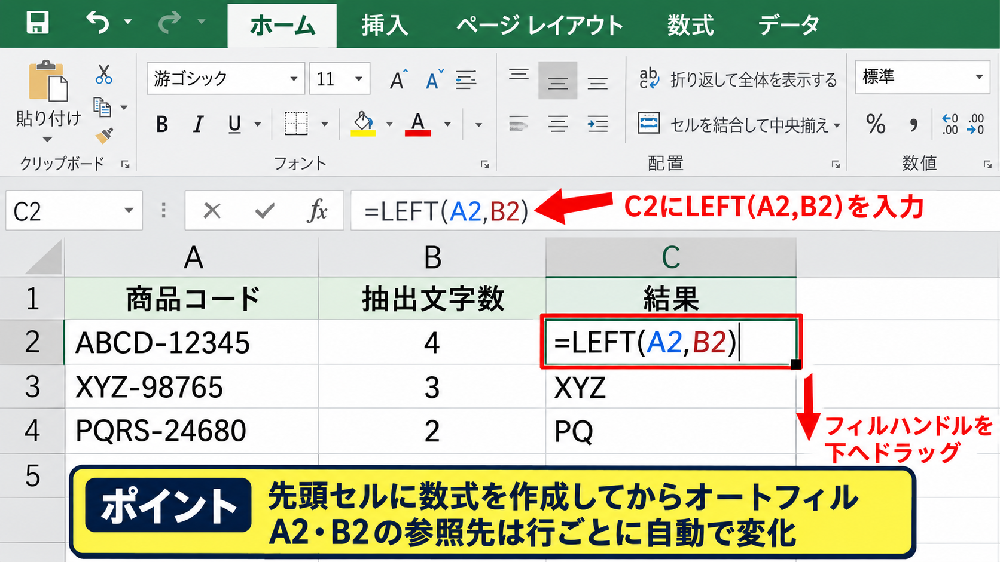This screenshot has height=562, width=1000.
Task: Click the Top Align icon
Action: [x=519, y=75]
